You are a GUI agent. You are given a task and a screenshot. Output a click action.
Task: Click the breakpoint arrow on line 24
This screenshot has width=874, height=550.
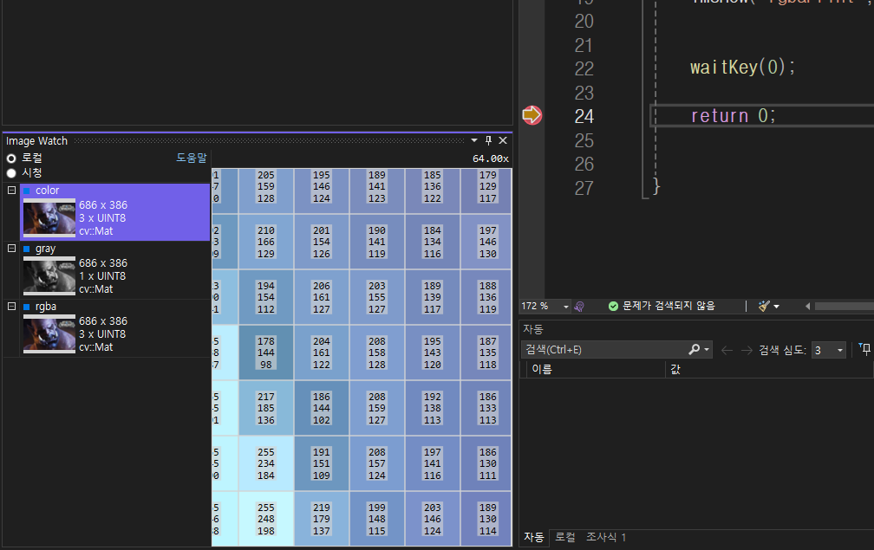click(532, 115)
